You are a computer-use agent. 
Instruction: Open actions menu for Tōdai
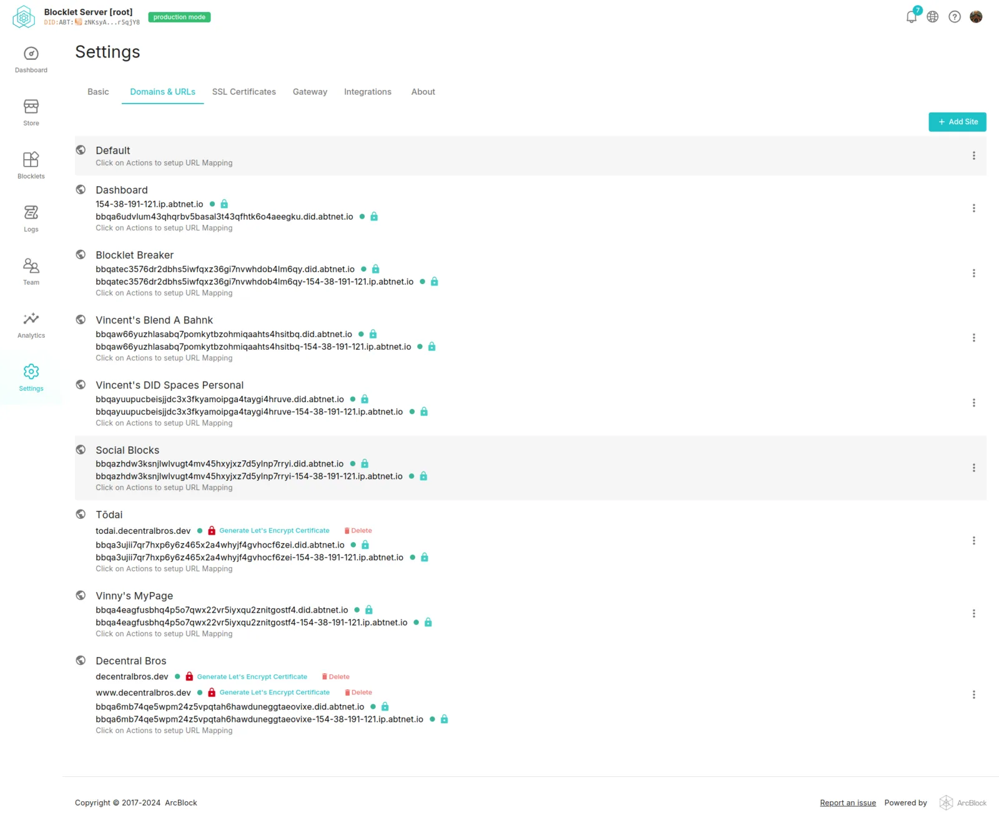(x=974, y=541)
